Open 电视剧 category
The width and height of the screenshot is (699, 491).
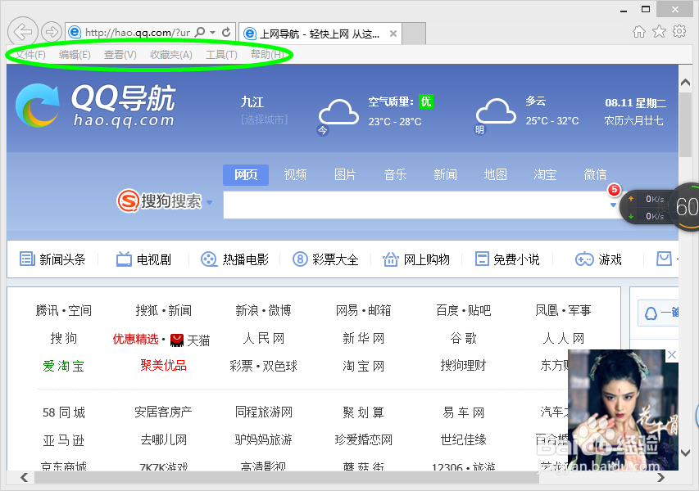coord(143,259)
